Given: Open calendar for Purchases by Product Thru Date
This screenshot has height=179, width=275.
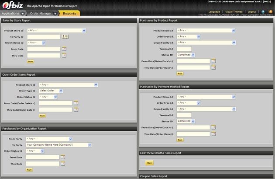Looking at the screenshot, I should 213,68.
